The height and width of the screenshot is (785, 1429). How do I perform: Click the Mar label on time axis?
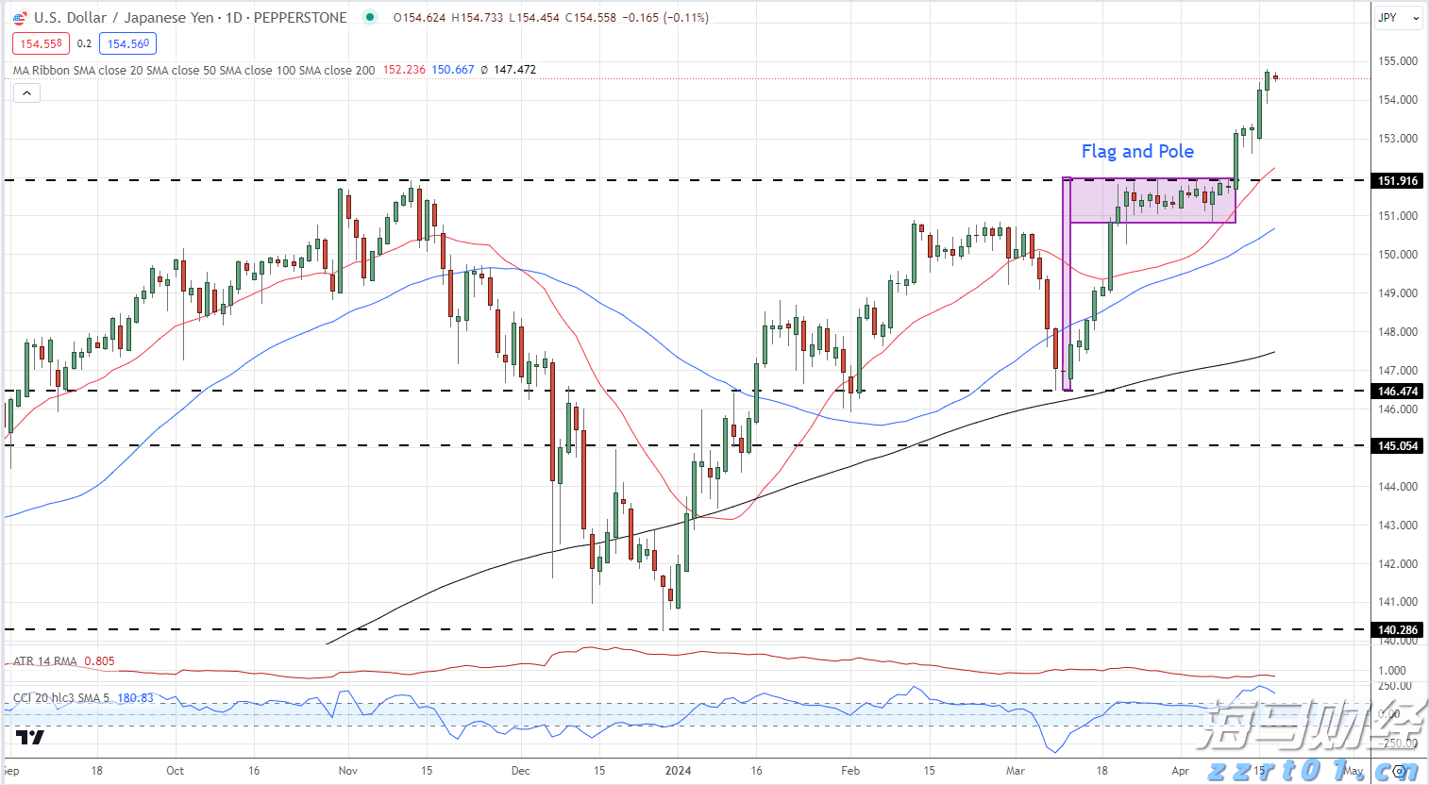click(x=1016, y=770)
